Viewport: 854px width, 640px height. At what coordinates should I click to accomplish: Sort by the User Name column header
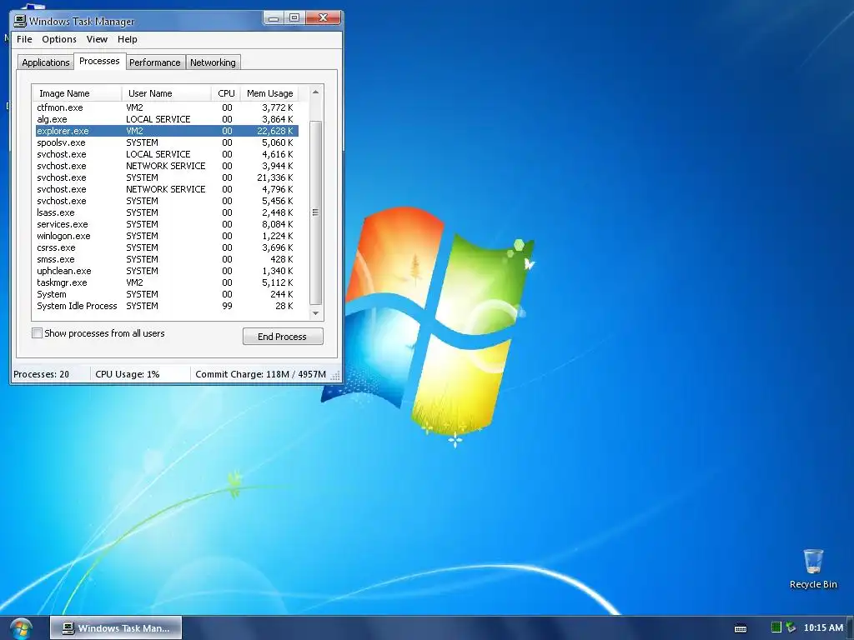166,93
